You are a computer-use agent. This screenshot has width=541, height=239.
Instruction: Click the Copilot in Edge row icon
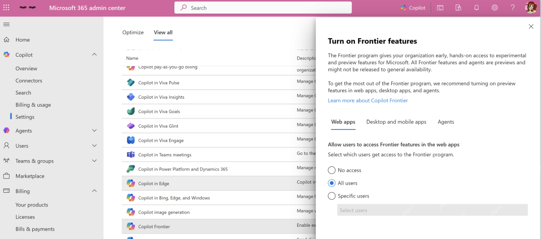131,183
